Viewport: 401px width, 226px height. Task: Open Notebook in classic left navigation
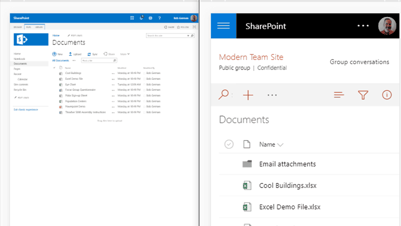click(20, 59)
